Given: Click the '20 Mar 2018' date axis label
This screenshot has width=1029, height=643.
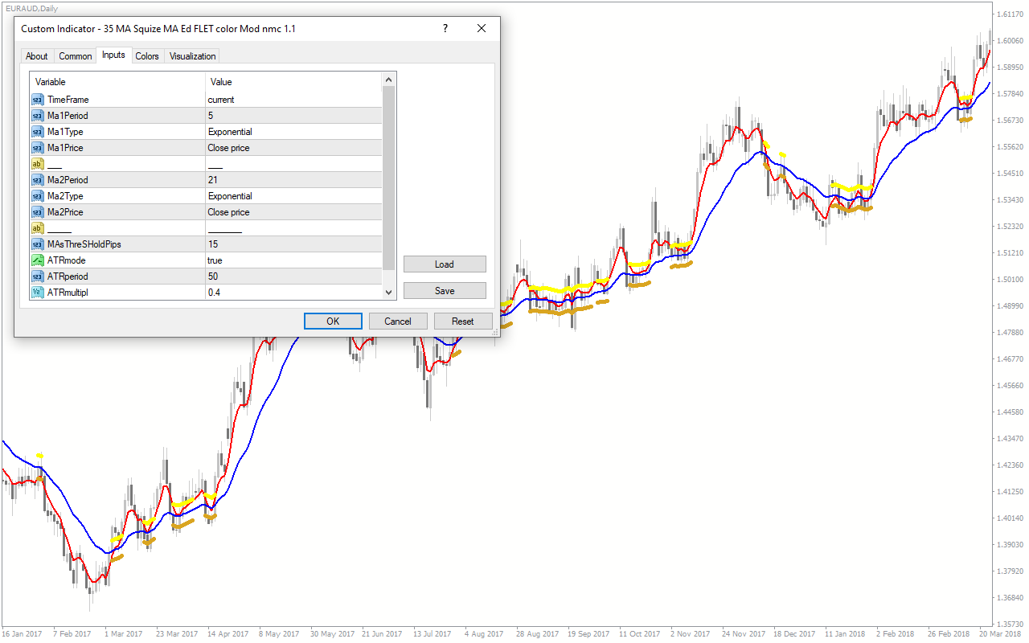Looking at the screenshot, I should [999, 634].
